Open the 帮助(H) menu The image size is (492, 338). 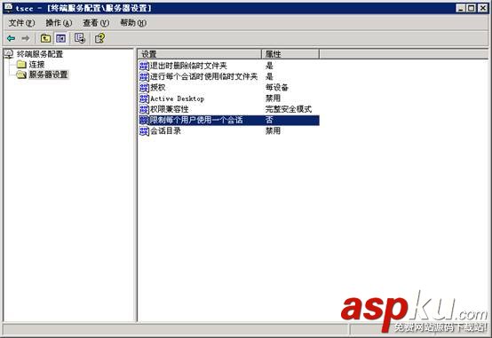tap(133, 23)
